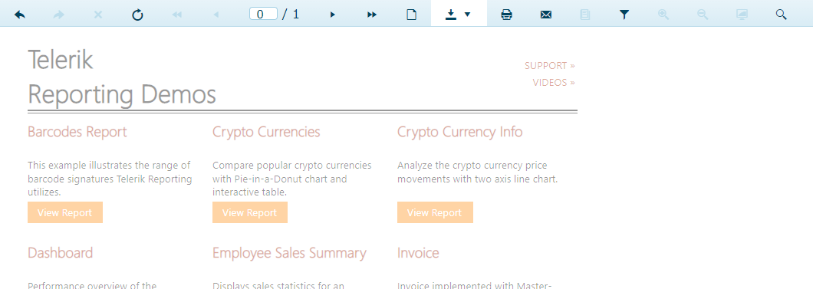View Report for Crypto Currency Info
The image size is (813, 289).
[x=435, y=212]
